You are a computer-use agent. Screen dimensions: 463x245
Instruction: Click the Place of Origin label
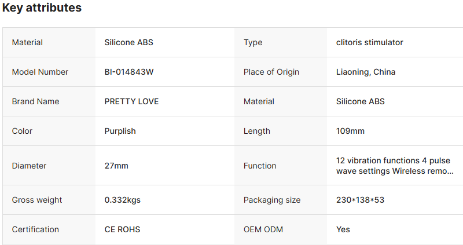[x=271, y=72]
